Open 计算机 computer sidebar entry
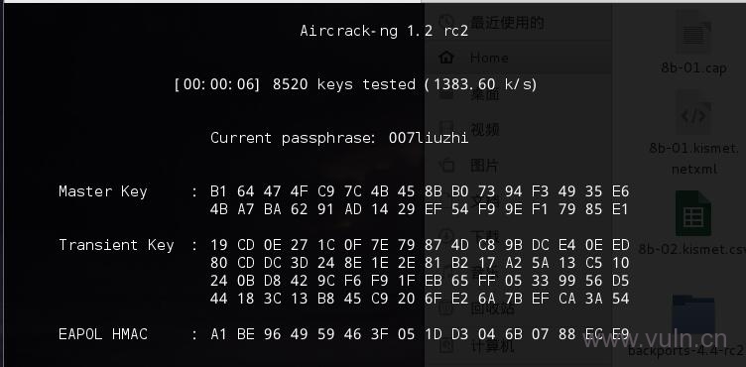This screenshot has width=746, height=367. [x=492, y=345]
